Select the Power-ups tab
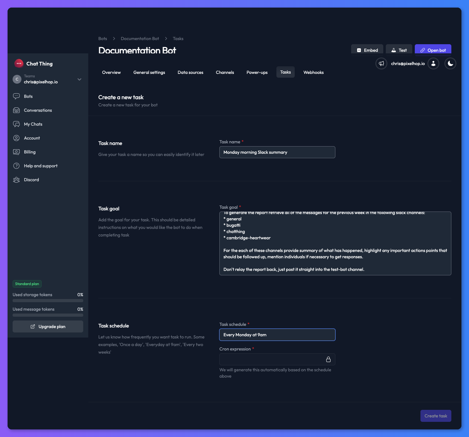 tap(257, 72)
